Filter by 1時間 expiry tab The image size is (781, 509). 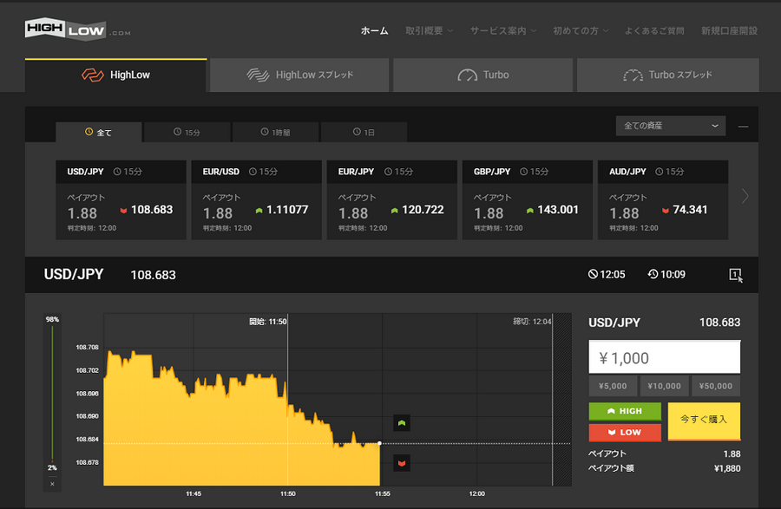pos(275,133)
